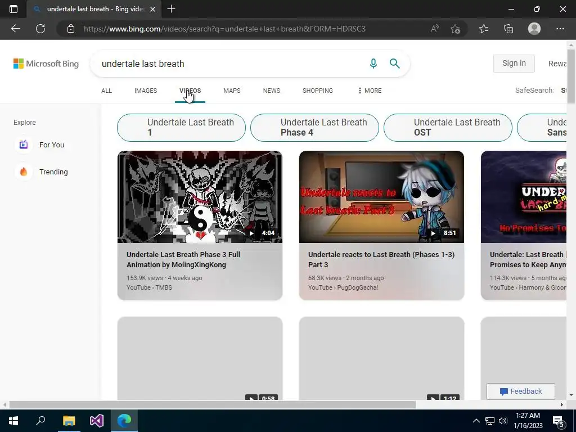Click 68.3K views · 2 months ago text

tap(346, 278)
